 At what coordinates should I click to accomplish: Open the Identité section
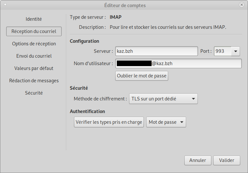pyautogui.click(x=34, y=19)
